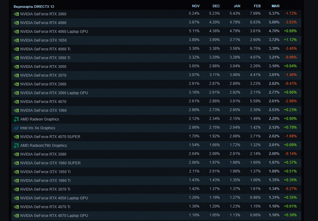Click the 5.37% March value for RTX 3060
This screenshot has height=221, width=318.
274,14
